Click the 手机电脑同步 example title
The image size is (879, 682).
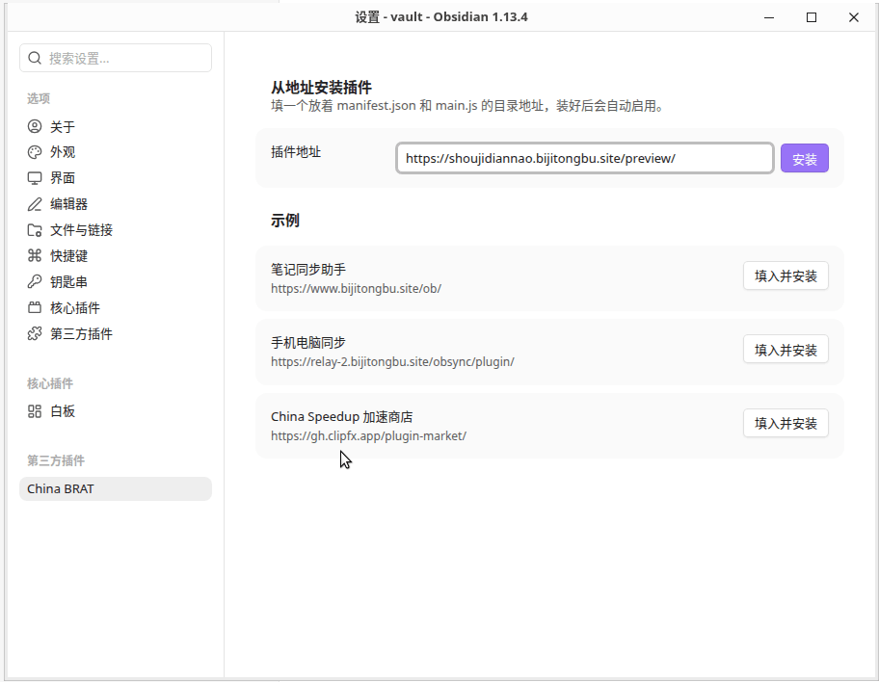308,343
